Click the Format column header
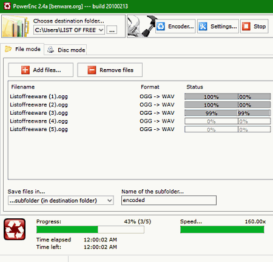Image resolution: width=273 pixels, height=262 pixels. (x=150, y=87)
